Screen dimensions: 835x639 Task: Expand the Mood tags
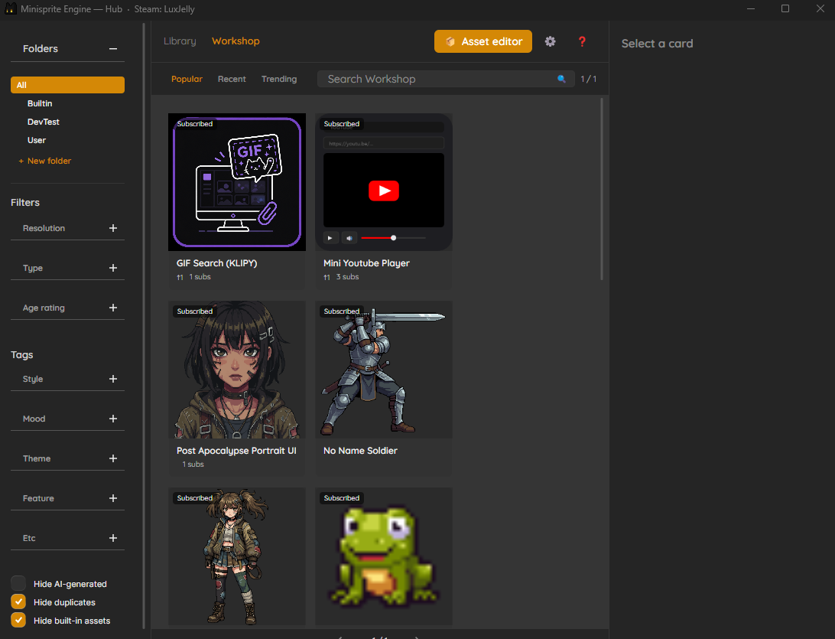point(113,419)
